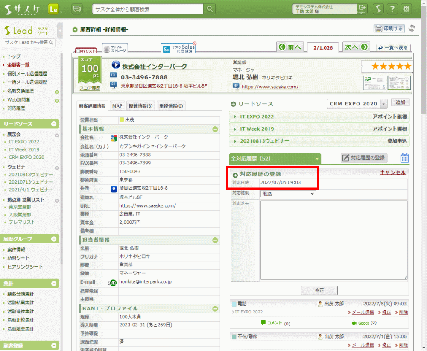This screenshot has width=427, height=351.
Task: Collapse the 担当者情報 section
Action: pyautogui.click(x=215, y=240)
